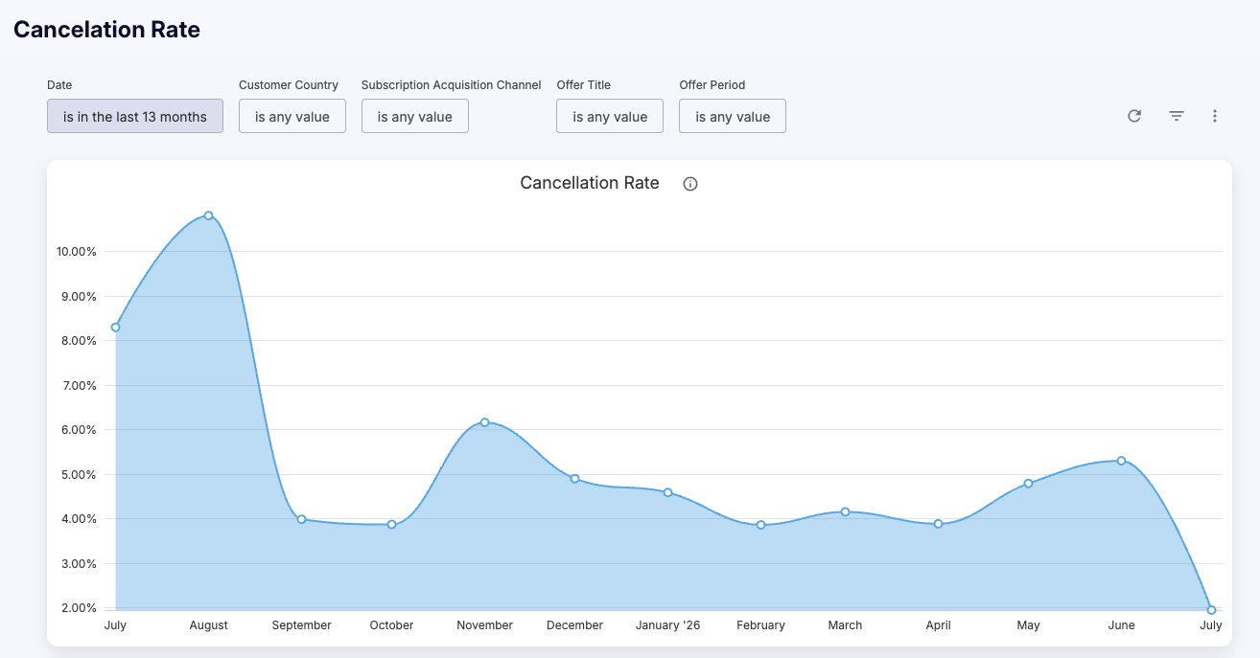The image size is (1260, 658).
Task: Open the Subscription Acquisition Channel filter value
Action: [415, 116]
